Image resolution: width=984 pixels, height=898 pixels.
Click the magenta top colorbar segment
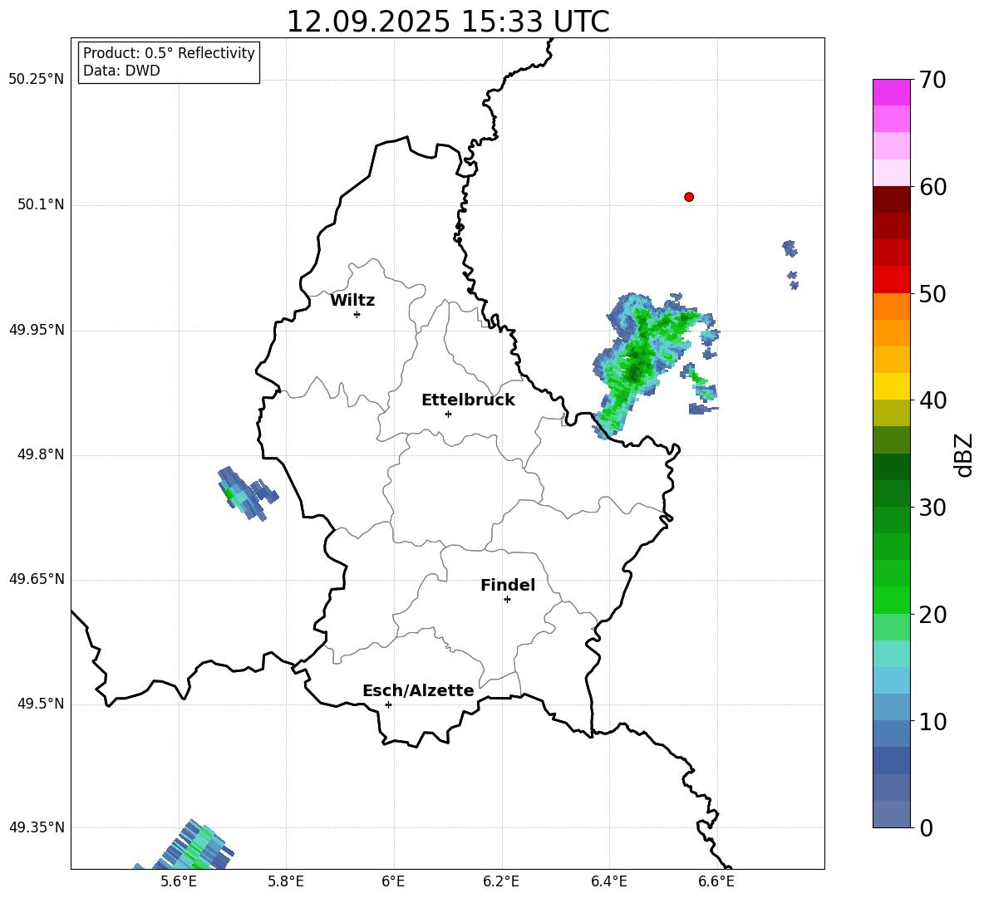pyautogui.click(x=892, y=93)
